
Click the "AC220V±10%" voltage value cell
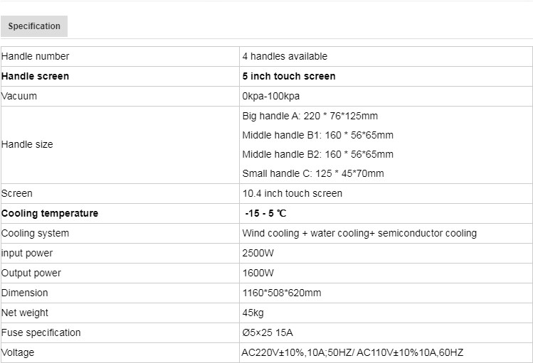(x=354, y=352)
